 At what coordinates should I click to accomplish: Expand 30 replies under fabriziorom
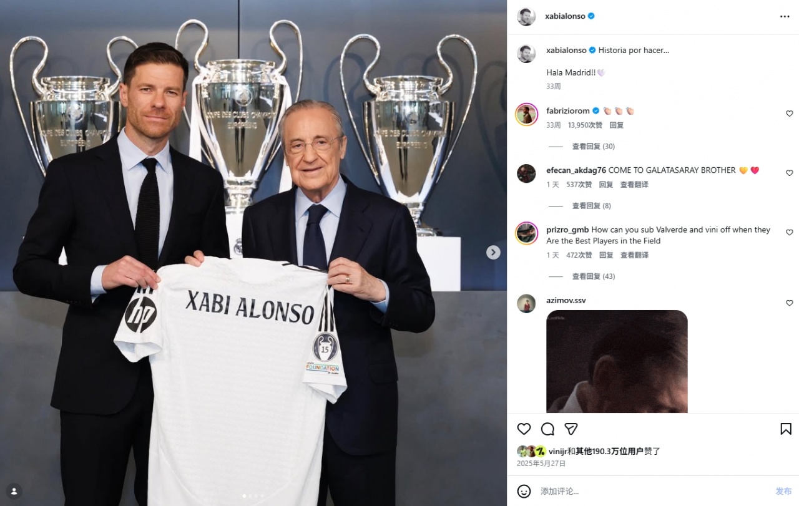click(593, 147)
